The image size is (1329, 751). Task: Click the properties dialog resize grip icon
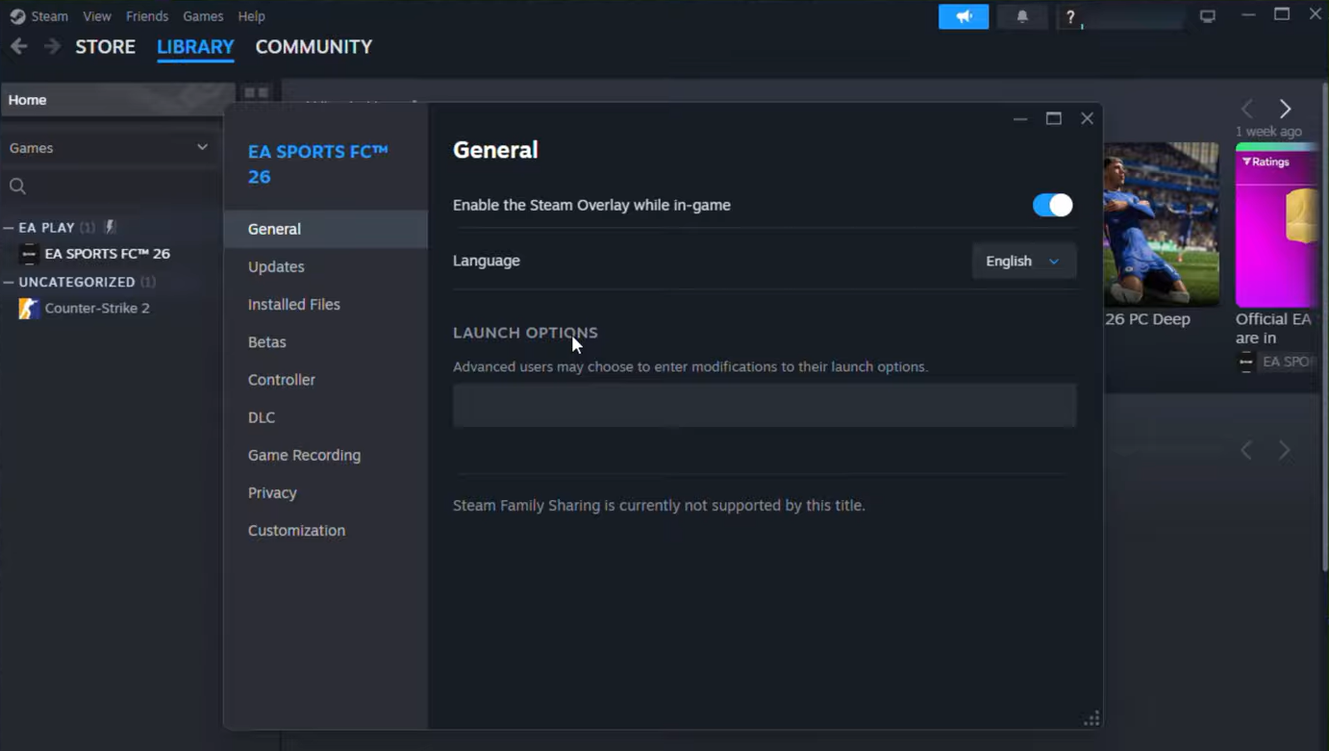[x=1091, y=718]
